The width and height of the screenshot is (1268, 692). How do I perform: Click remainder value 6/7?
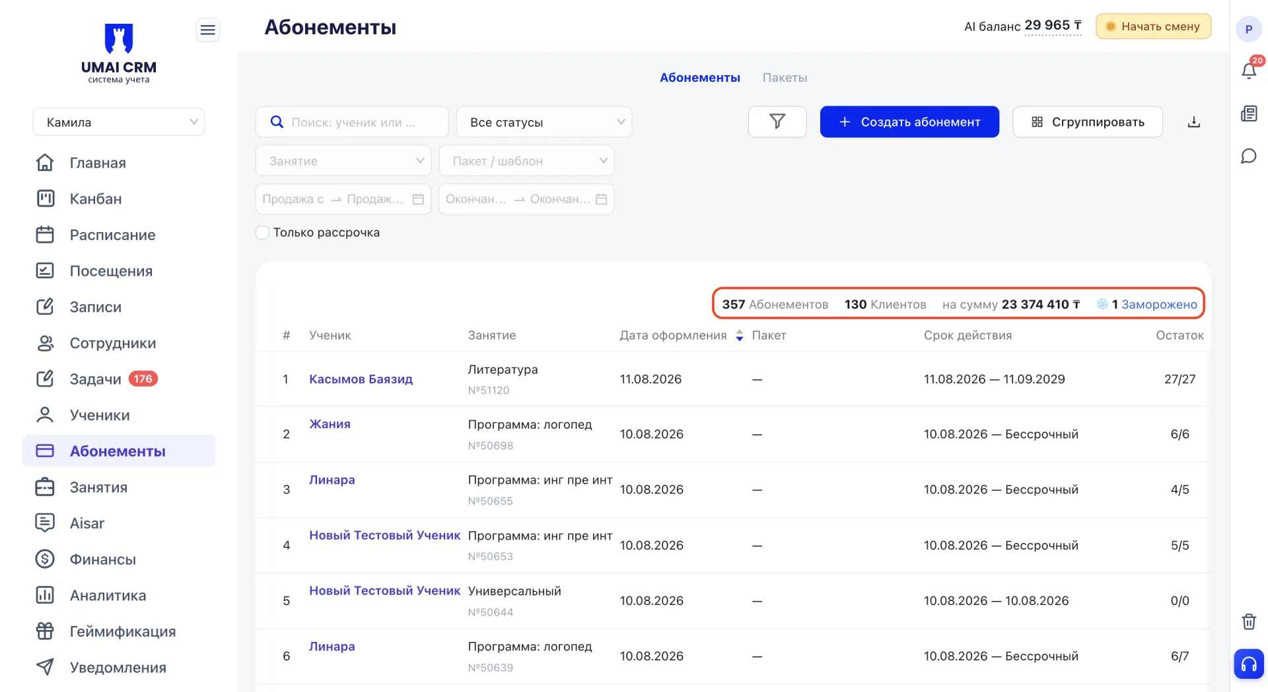[1180, 656]
